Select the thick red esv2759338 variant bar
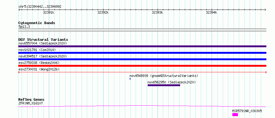The width and height of the screenshot is (275, 118). pos(142,66)
